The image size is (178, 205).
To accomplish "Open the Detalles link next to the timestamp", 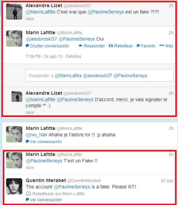I will click(74, 56).
